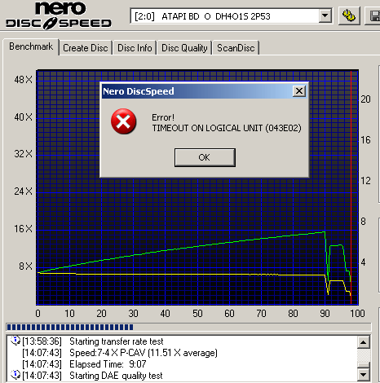
Task: Click OK in the error dialog
Action: [205, 157]
